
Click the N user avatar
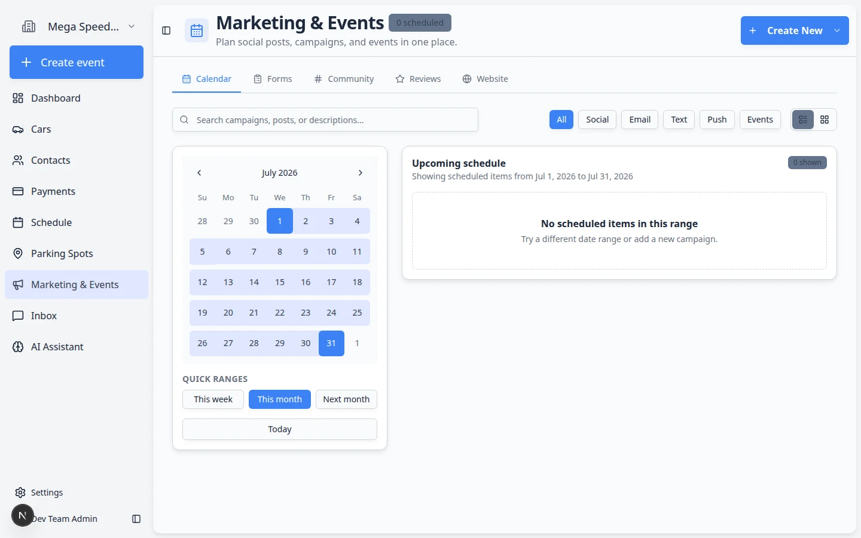pos(23,515)
